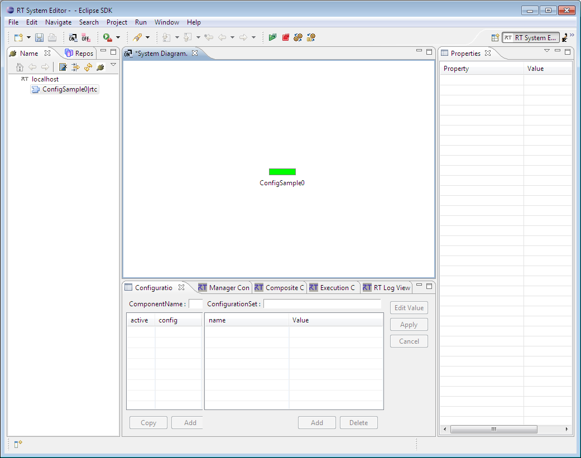Click the next annotation toolbar icon

(x=167, y=37)
